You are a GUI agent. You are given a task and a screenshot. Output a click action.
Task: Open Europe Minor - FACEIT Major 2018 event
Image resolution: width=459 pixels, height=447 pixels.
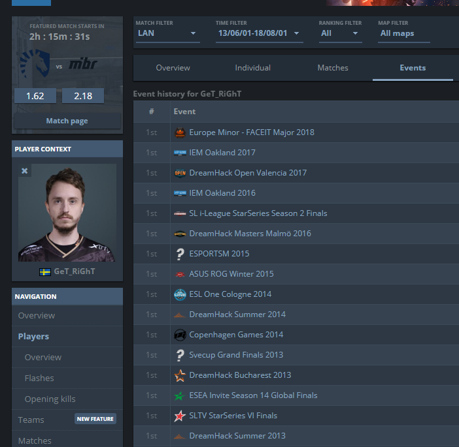(252, 132)
